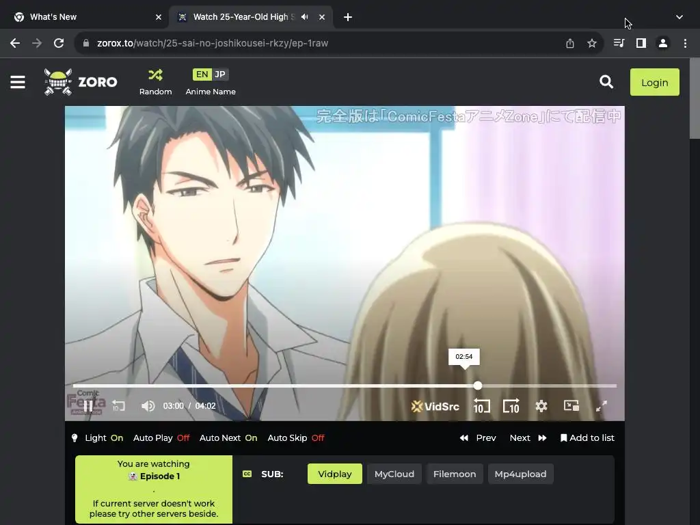Screen dimensions: 700x525
Task: Go back to previous page
Action: [x=15, y=43]
